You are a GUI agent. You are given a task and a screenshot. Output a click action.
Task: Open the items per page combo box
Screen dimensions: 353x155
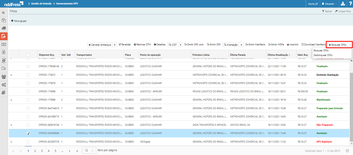pos(89,151)
